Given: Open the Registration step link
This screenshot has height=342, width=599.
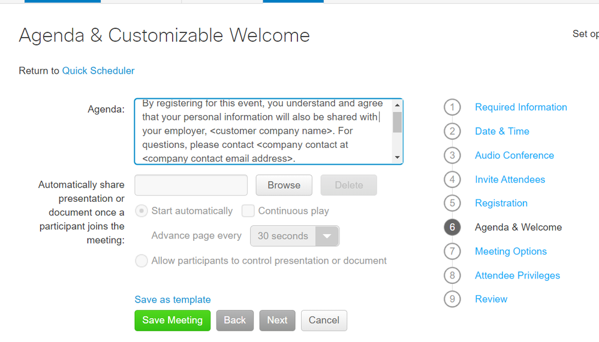Looking at the screenshot, I should point(501,203).
